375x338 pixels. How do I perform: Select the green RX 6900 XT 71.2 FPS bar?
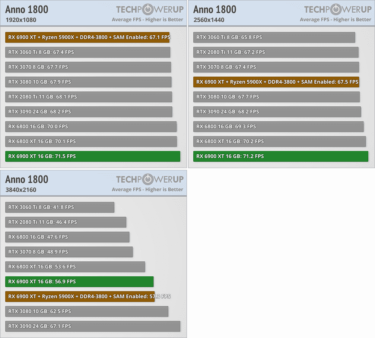coord(281,156)
